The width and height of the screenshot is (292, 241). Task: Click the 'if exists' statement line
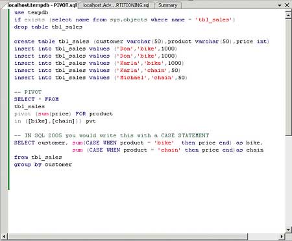125,19
